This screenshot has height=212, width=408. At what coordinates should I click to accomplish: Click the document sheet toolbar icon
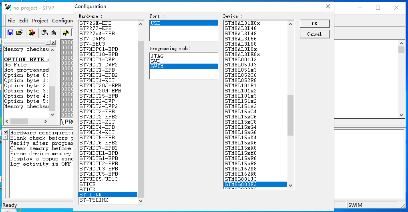point(54,32)
